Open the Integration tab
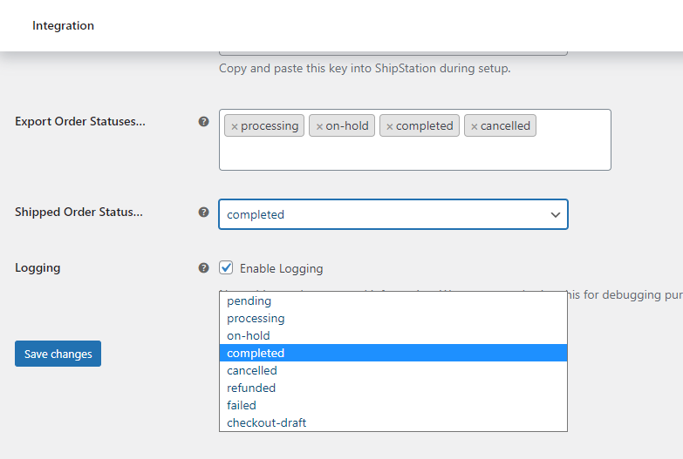Screen dimensions: 683x459 click(63, 25)
